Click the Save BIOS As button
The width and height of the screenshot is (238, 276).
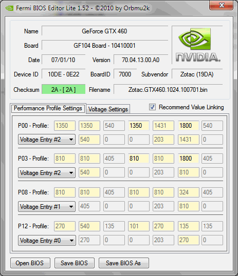(124, 263)
